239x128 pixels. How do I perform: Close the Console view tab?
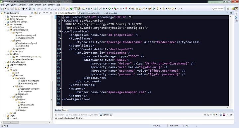(x=111, y=115)
